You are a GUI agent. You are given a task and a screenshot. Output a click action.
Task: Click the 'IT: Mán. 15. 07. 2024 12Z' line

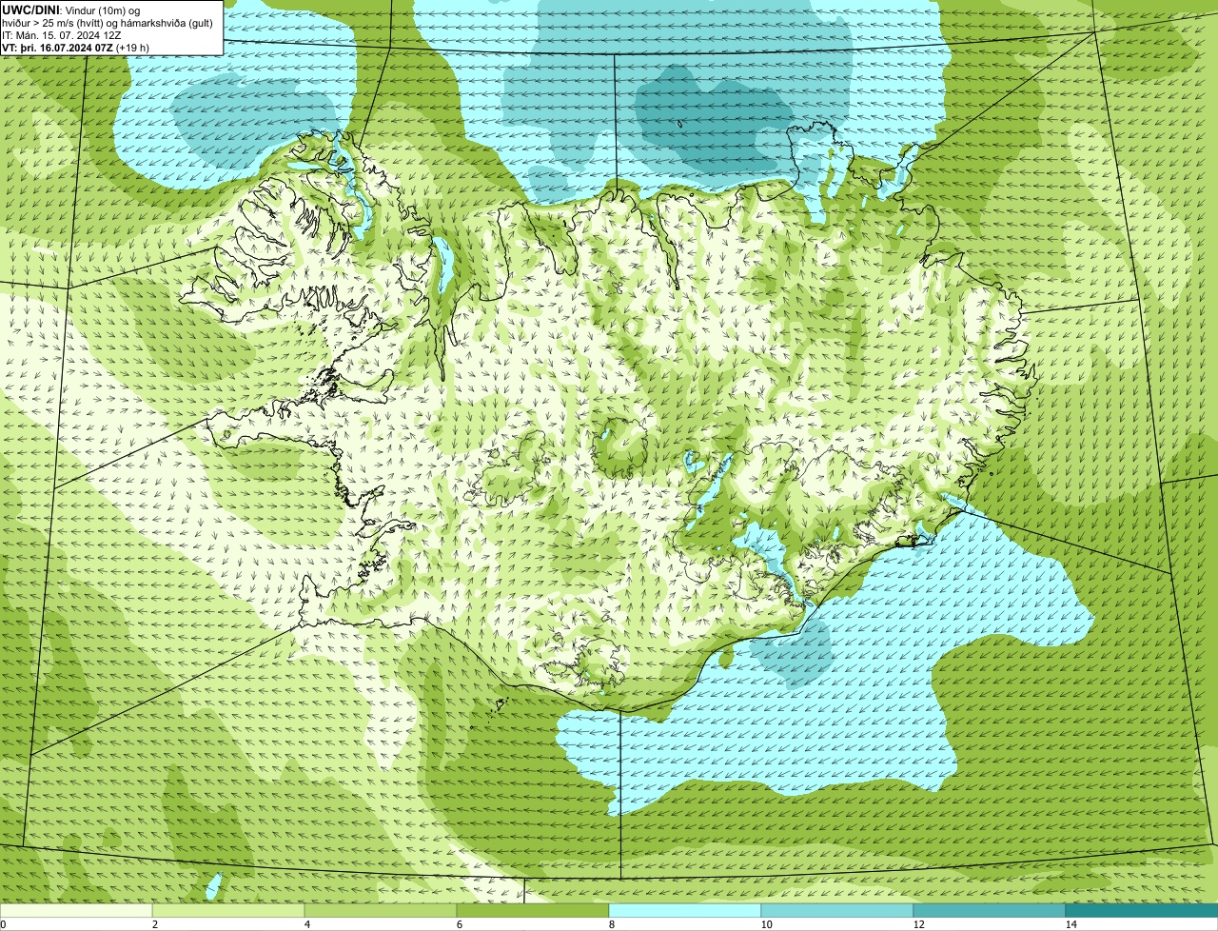pos(61,35)
